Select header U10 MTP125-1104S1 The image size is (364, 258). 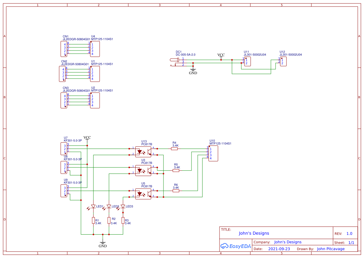214,153
